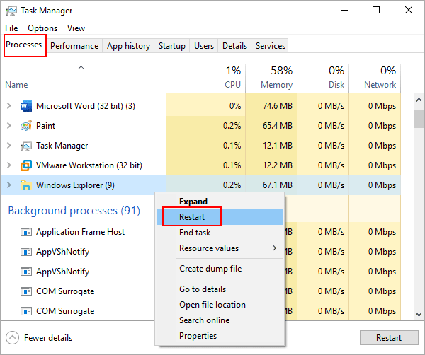Click the Restart button at bottom right
425x355 pixels.
pos(389,338)
